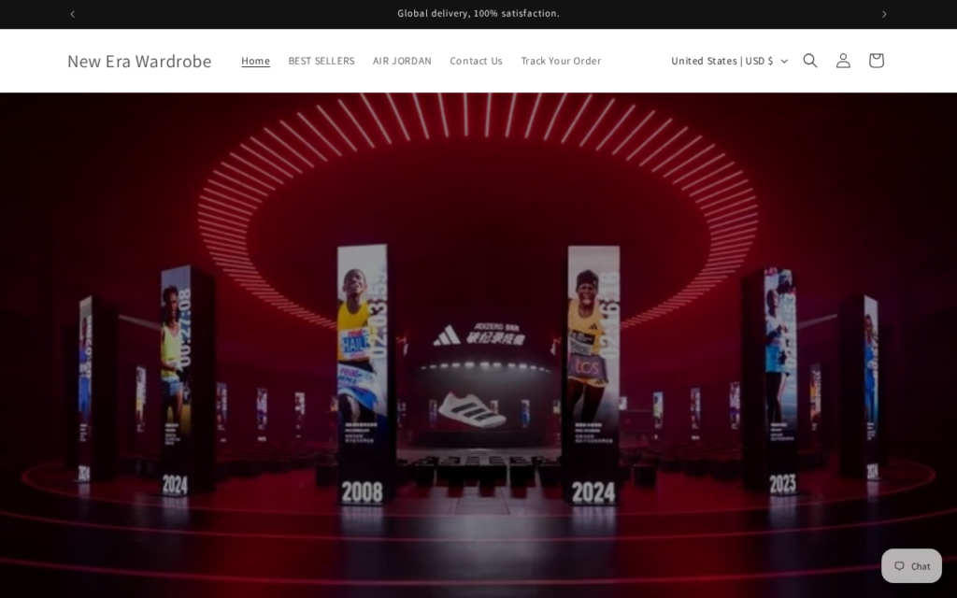Open the shopping cart icon
The height and width of the screenshot is (598, 957).
(876, 61)
